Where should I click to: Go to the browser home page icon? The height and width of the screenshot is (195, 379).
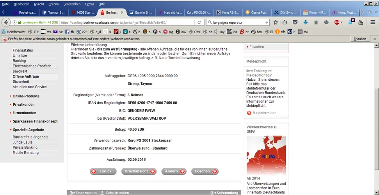pos(316,23)
